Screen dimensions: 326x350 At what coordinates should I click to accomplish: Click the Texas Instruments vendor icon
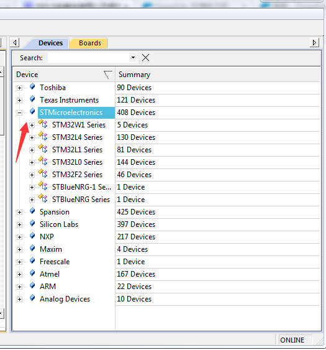(32, 99)
